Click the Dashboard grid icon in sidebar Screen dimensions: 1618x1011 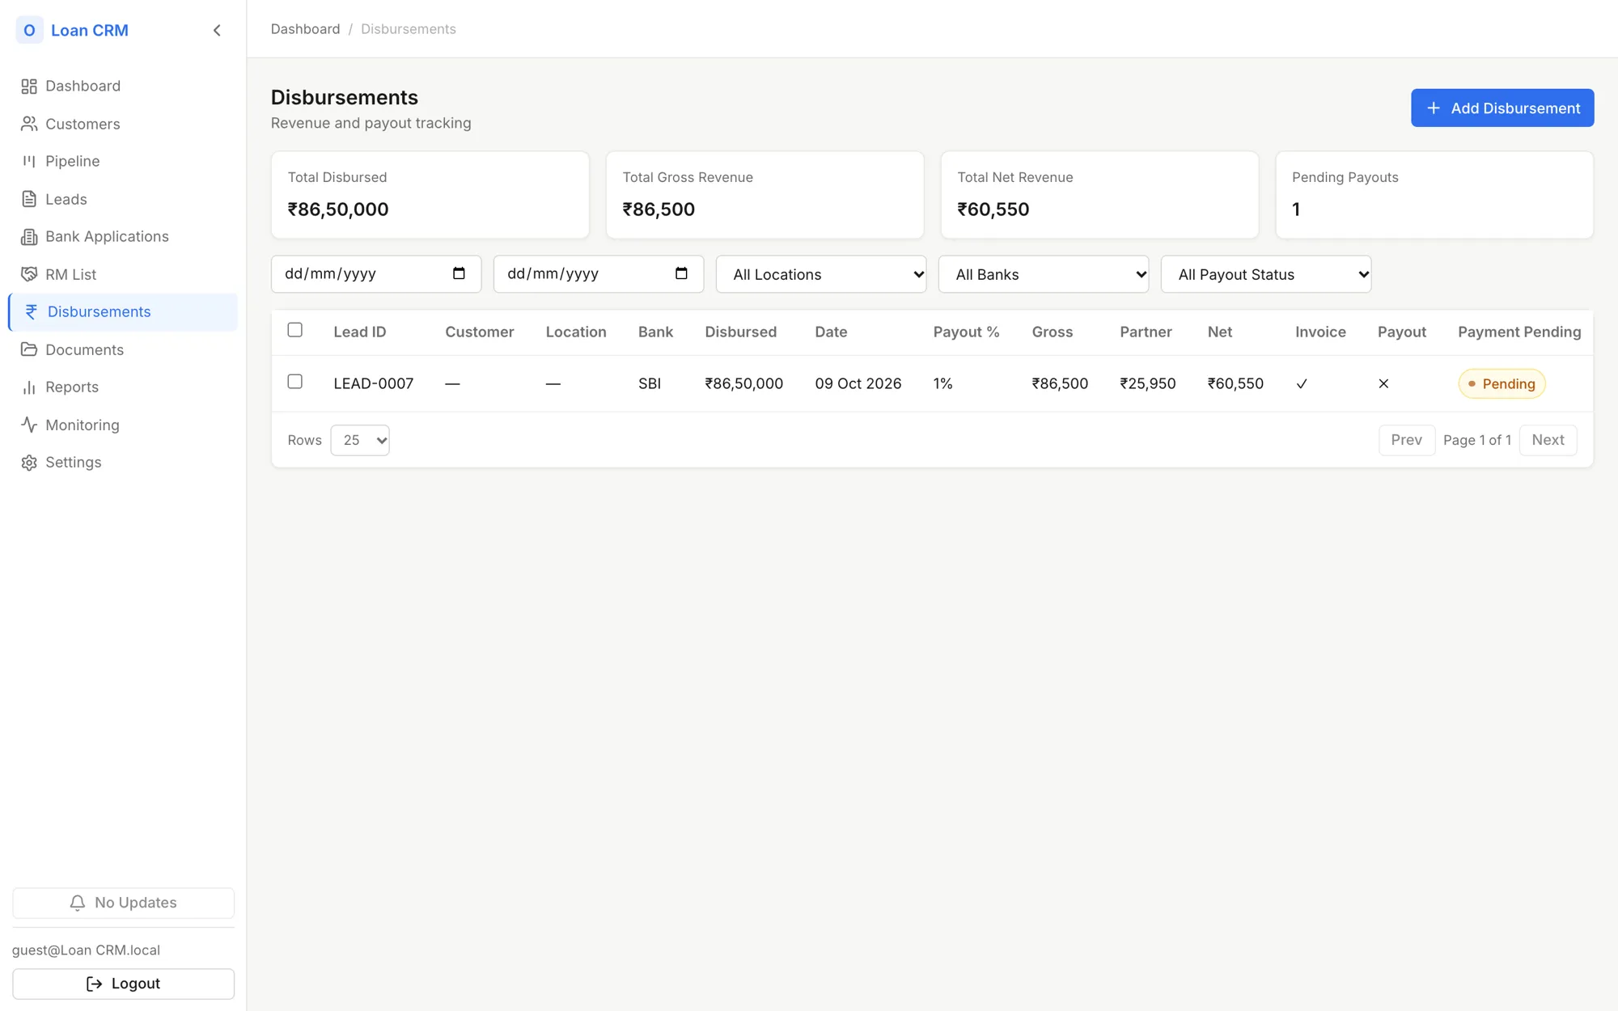[x=29, y=86]
